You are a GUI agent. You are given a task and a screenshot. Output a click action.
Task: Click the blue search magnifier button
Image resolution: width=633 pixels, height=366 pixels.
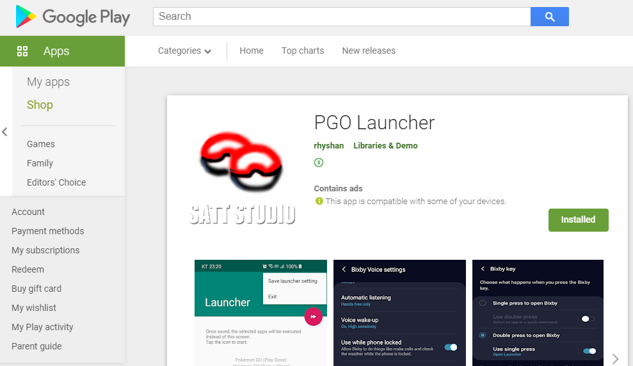(549, 17)
